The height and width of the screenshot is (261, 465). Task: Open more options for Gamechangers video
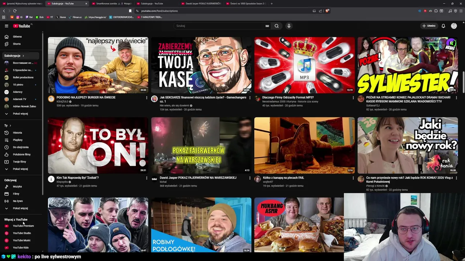(x=250, y=98)
